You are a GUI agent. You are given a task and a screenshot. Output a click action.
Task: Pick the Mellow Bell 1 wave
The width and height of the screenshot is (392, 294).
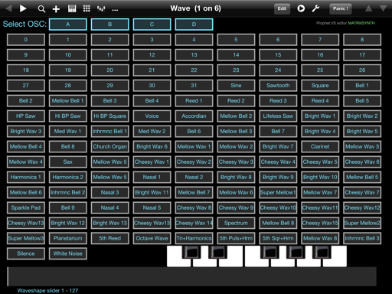point(68,101)
